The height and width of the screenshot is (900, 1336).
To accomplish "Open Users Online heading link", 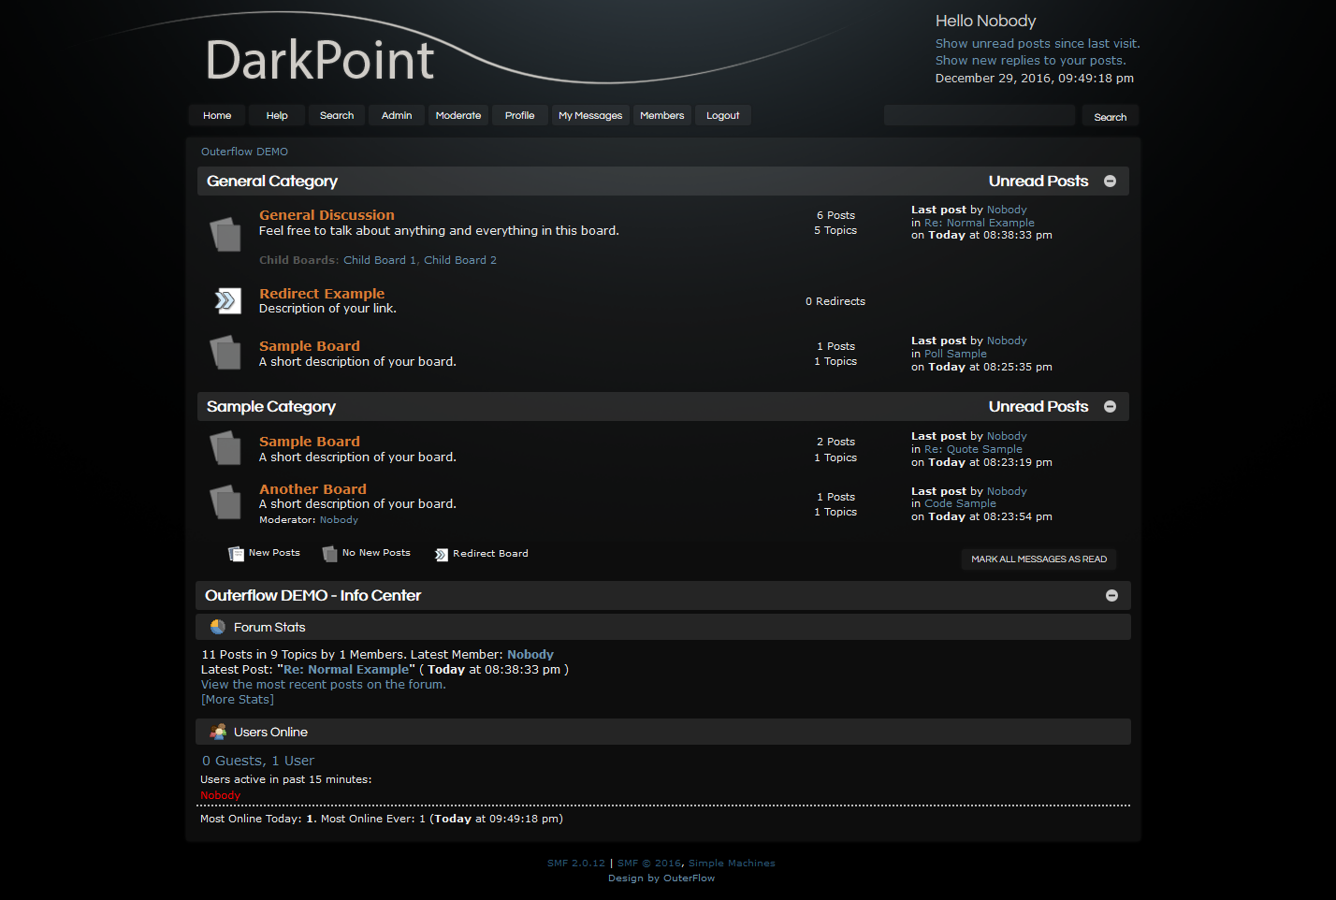I will [270, 732].
